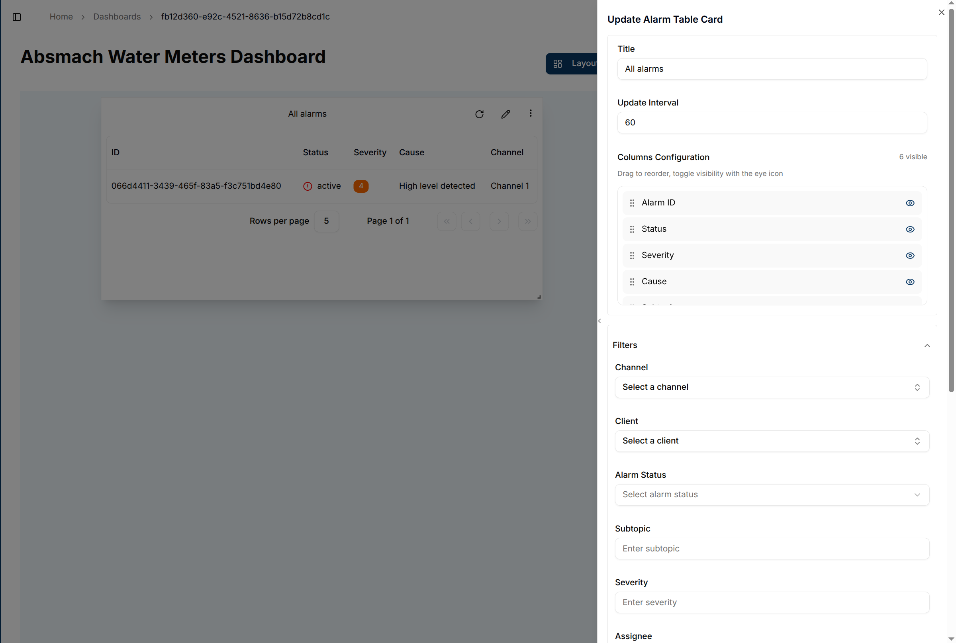Click the Update Interval field showing 60
The height and width of the screenshot is (643, 956).
tap(771, 122)
